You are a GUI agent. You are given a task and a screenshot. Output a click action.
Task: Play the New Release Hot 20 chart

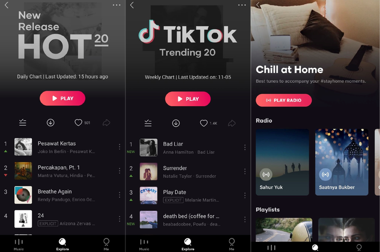coord(62,98)
